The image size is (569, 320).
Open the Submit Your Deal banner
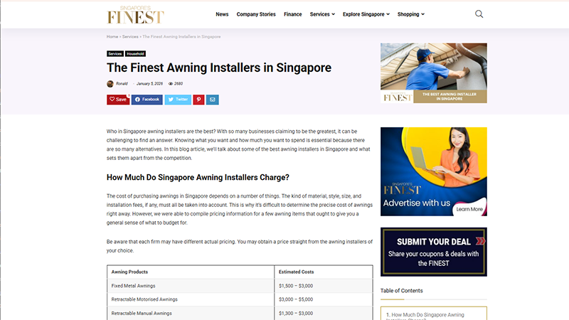(x=434, y=252)
